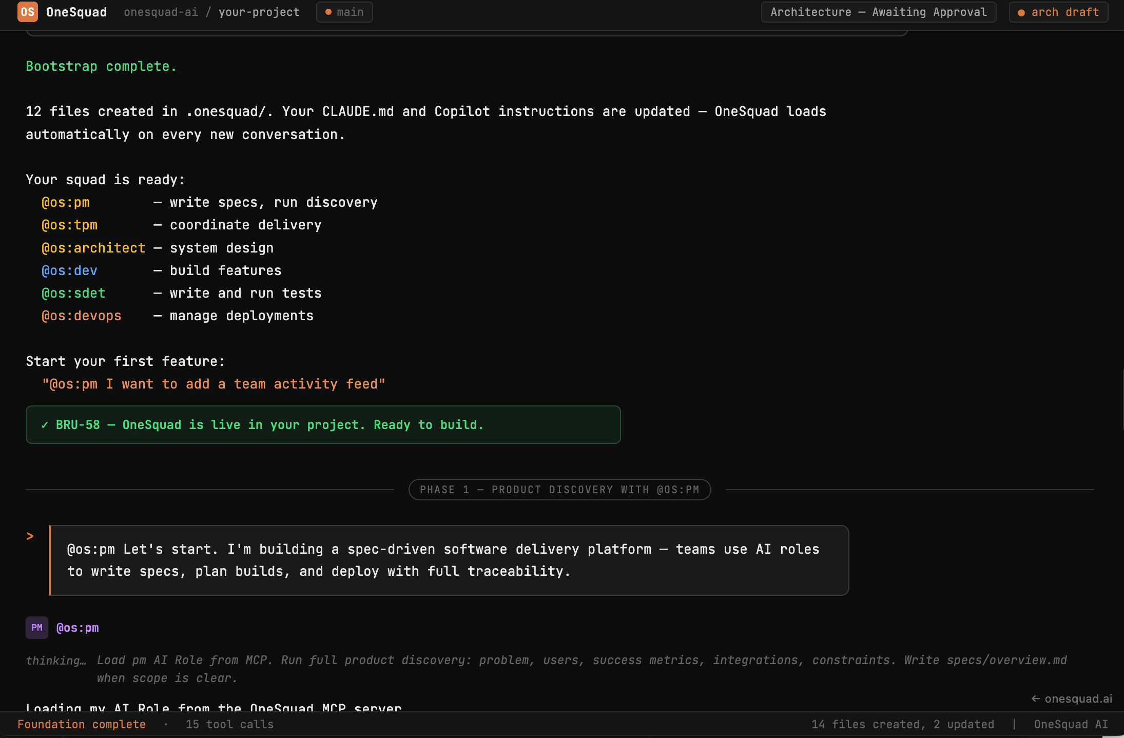Click the green checkmark in the BRU-58 banner
The image size is (1124, 738).
coord(45,424)
